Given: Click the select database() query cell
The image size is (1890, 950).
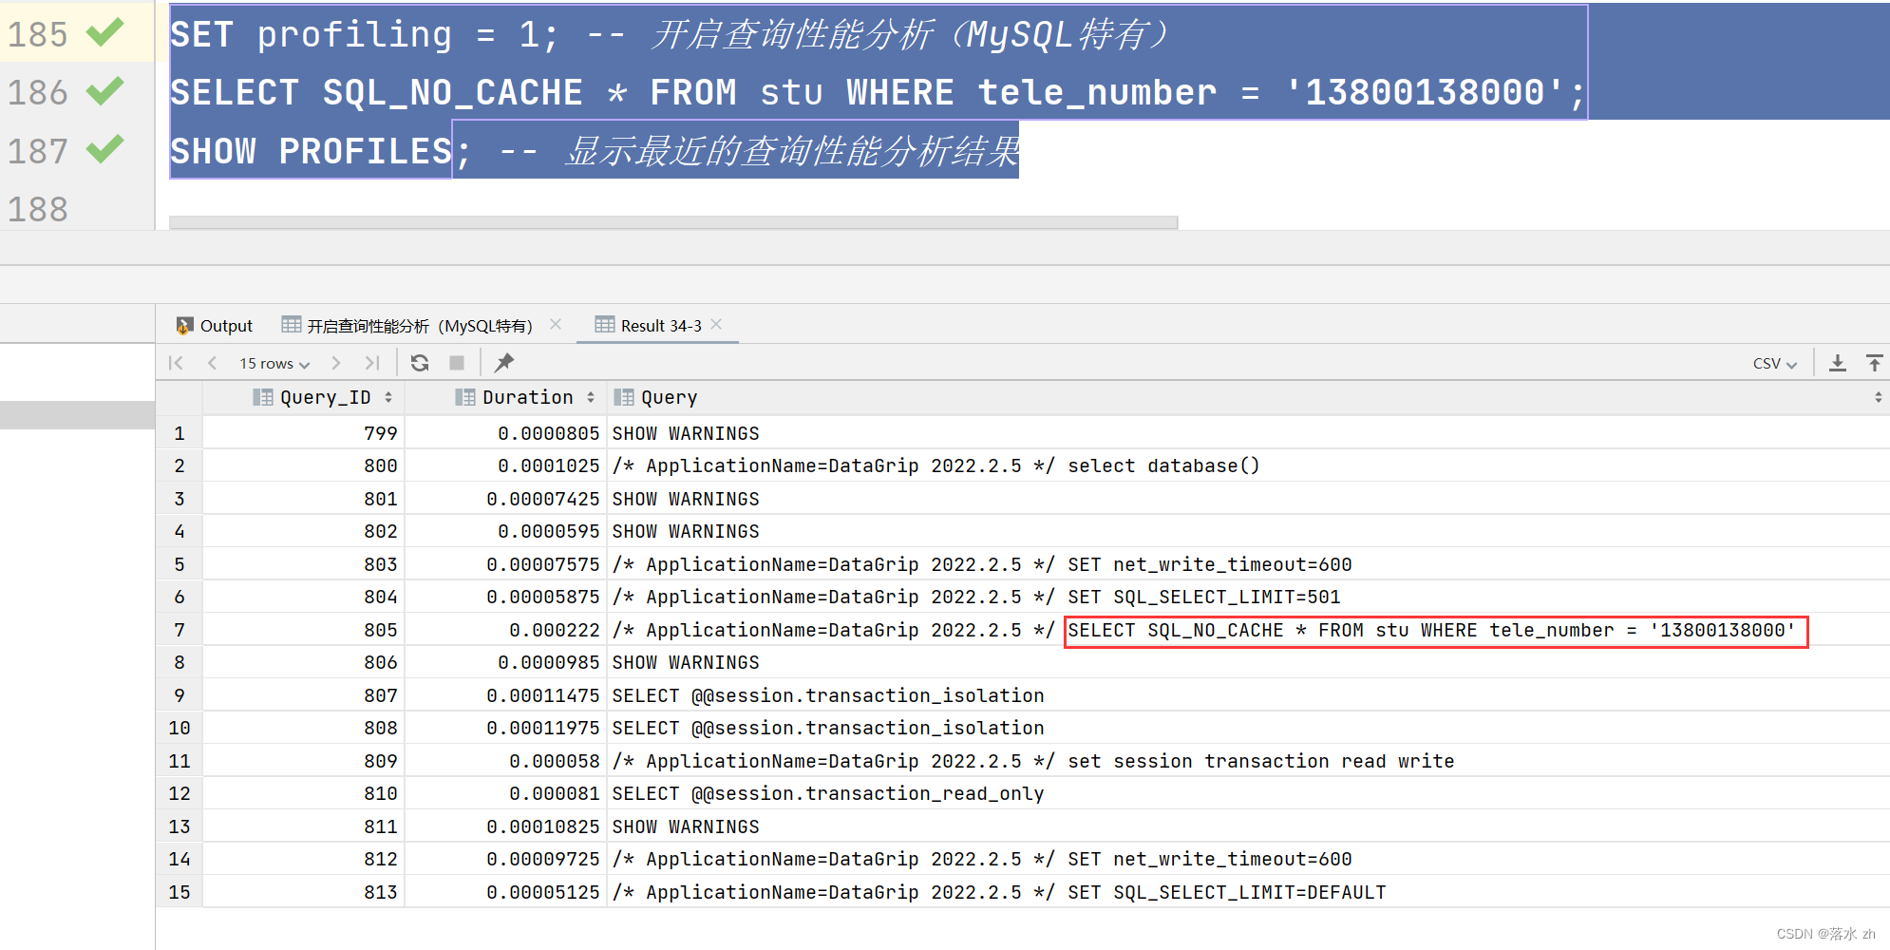Looking at the screenshot, I should pyautogui.click(x=1248, y=465).
